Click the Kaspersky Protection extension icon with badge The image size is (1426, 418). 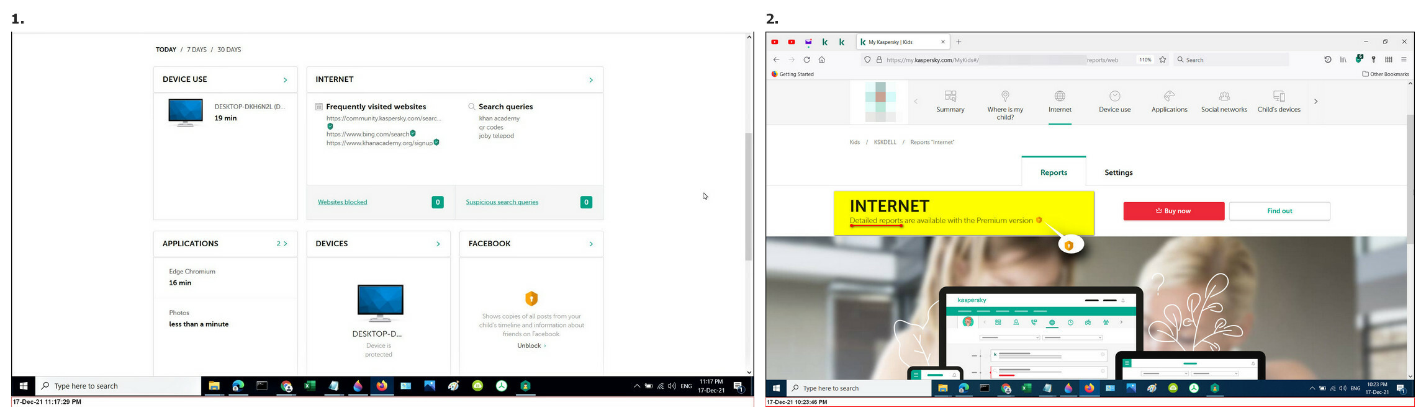pos(1359,59)
